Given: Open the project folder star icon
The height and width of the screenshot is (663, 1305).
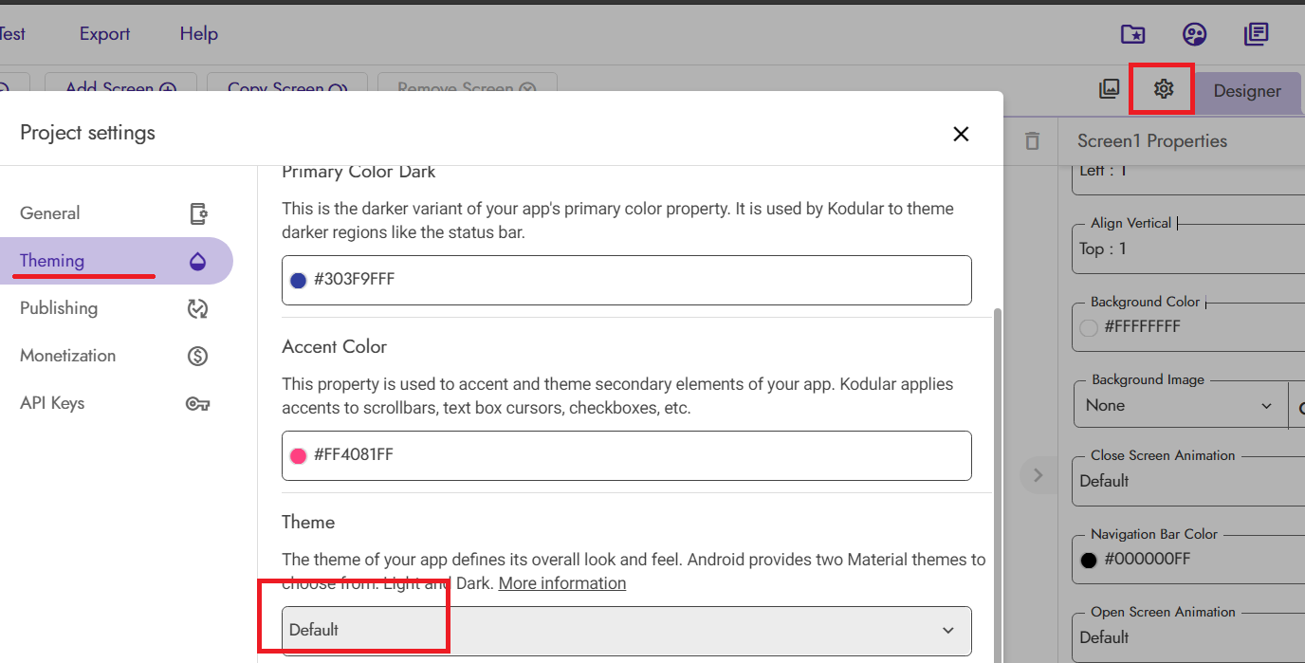Looking at the screenshot, I should (1132, 35).
